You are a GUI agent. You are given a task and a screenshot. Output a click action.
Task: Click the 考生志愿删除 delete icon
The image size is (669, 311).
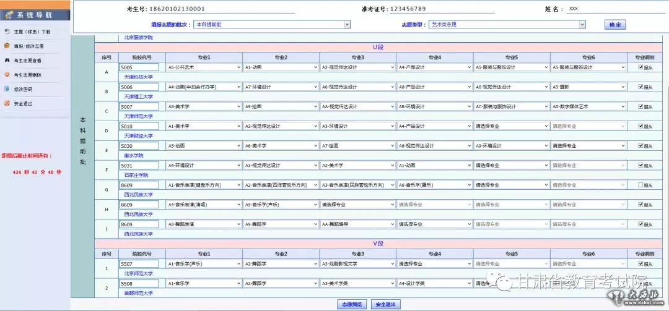coord(7,75)
